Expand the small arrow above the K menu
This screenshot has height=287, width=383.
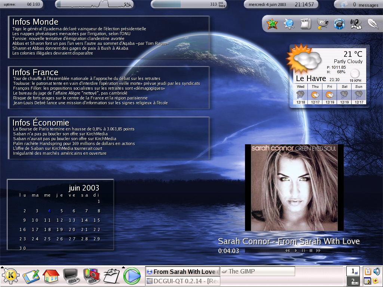[x=2, y=268]
